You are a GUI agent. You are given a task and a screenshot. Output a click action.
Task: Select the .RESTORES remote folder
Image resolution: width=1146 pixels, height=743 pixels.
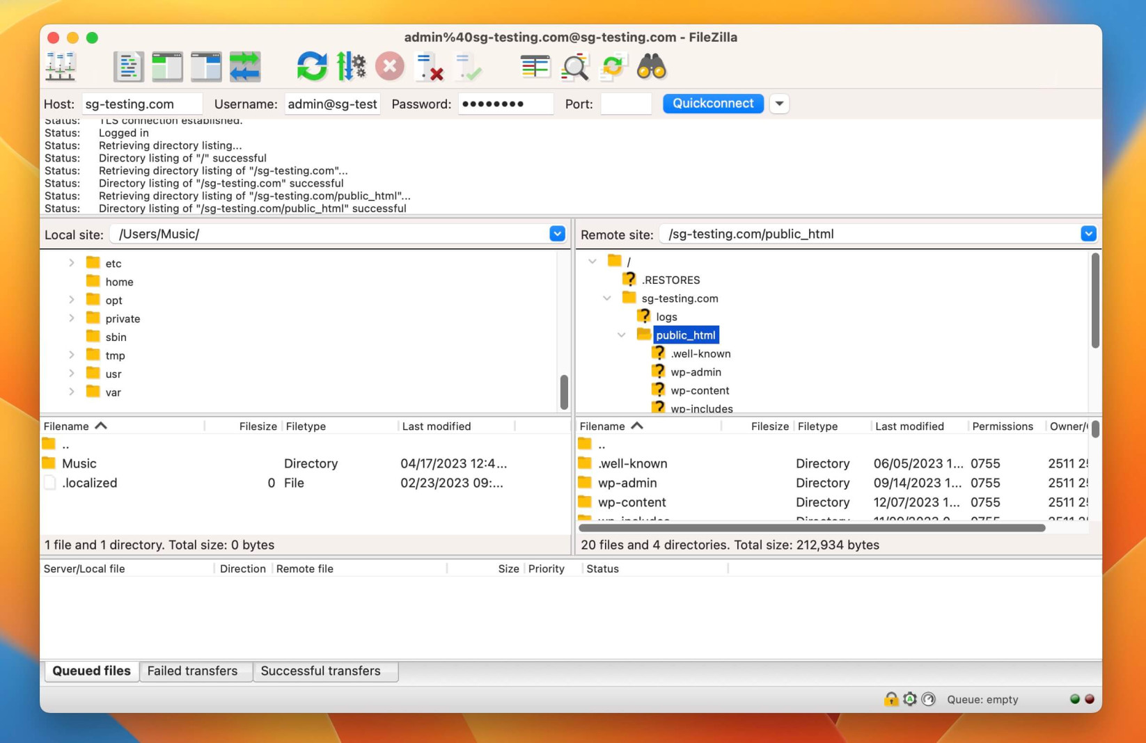[x=670, y=280]
